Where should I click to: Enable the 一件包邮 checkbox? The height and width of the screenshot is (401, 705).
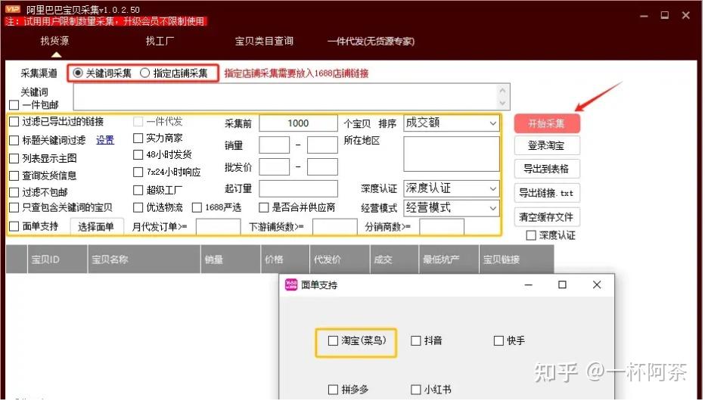14,104
